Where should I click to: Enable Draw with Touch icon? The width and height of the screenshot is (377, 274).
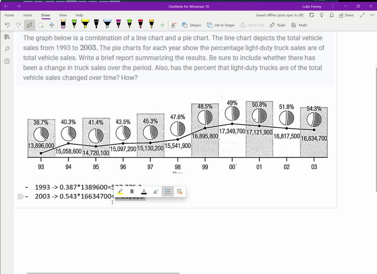click(174, 25)
